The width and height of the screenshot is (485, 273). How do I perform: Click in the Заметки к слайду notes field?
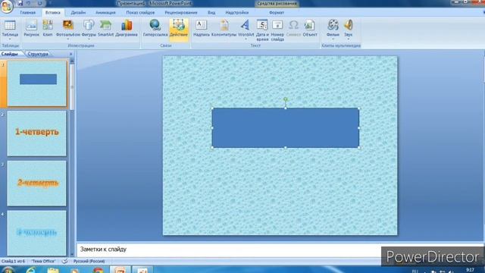[229, 249]
